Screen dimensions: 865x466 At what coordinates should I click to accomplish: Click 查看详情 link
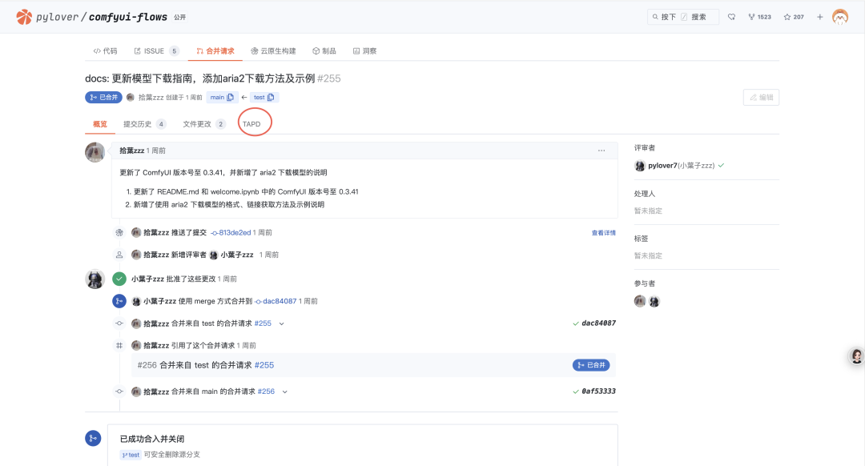click(x=604, y=233)
